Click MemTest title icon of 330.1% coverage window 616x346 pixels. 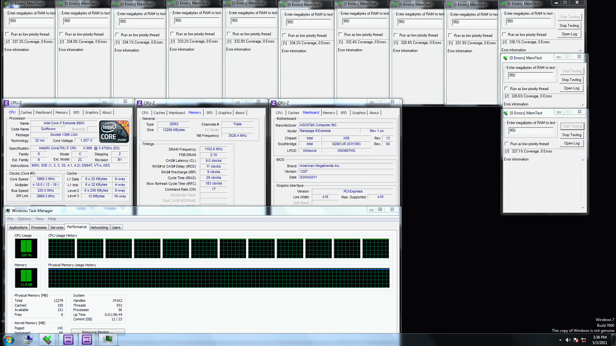(x=503, y=4)
